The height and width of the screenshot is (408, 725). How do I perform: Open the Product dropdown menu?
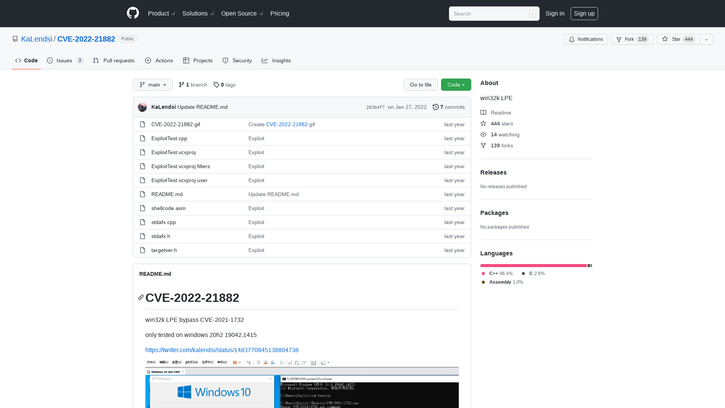coord(162,14)
